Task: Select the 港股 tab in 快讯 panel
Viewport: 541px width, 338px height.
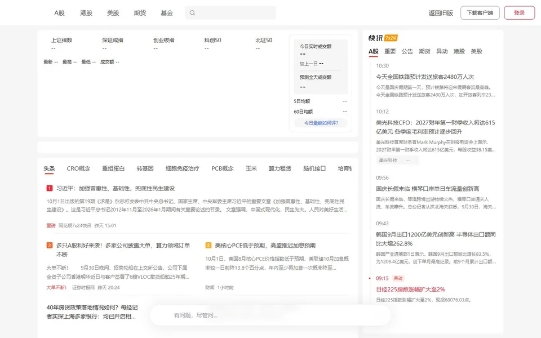Action: pos(459,51)
